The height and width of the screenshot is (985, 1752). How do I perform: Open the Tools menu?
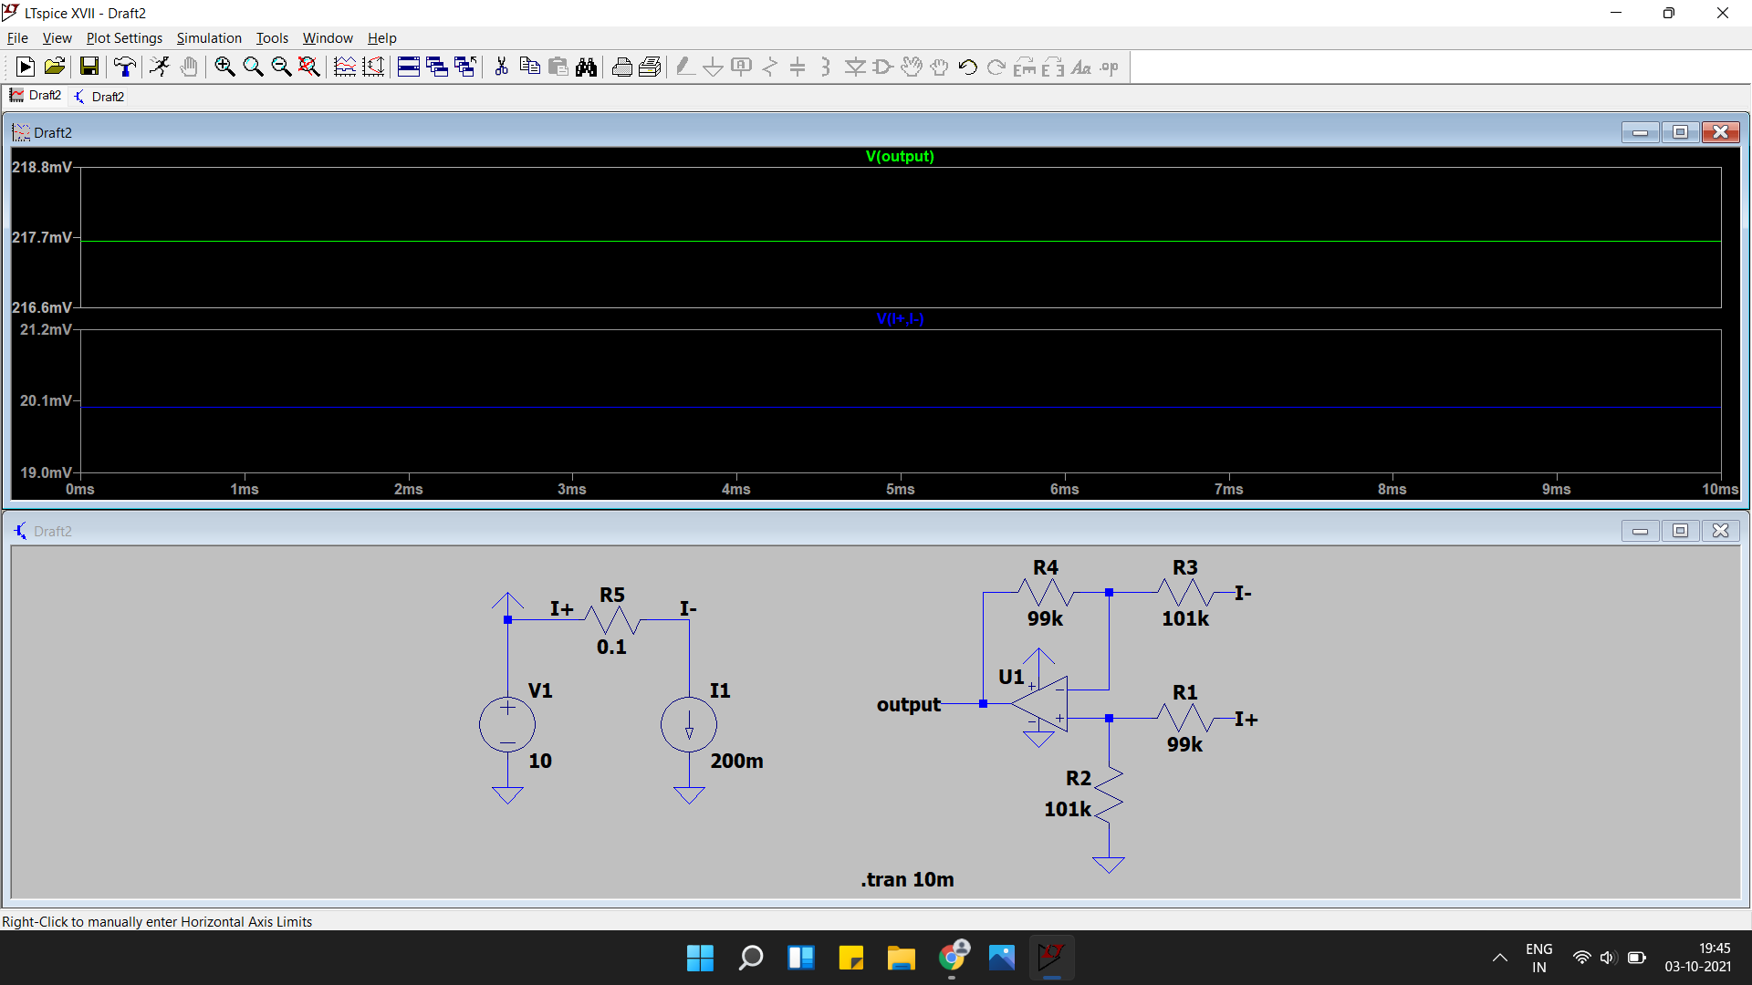272,38
